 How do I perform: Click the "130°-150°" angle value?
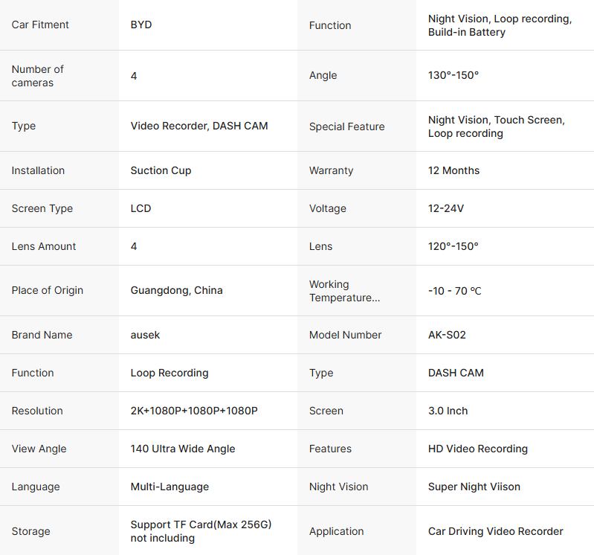pyautogui.click(x=453, y=75)
